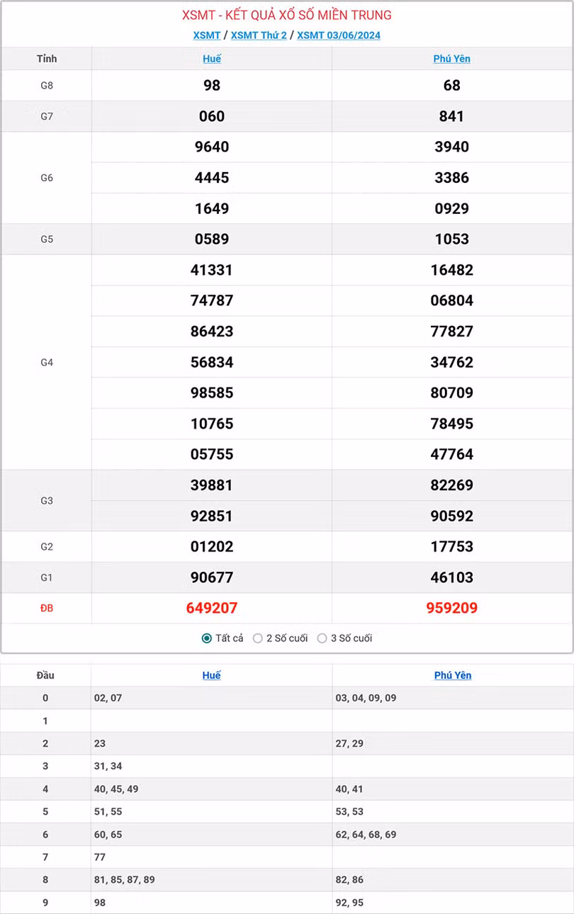Open Huế link in the Đầu table
Viewport: 574px width, 914px height.
[x=210, y=675]
